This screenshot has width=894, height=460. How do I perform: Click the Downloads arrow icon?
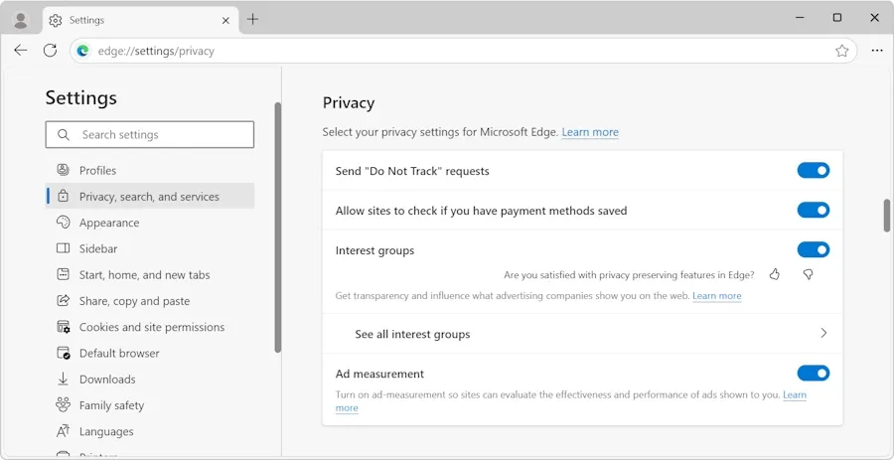[63, 380]
